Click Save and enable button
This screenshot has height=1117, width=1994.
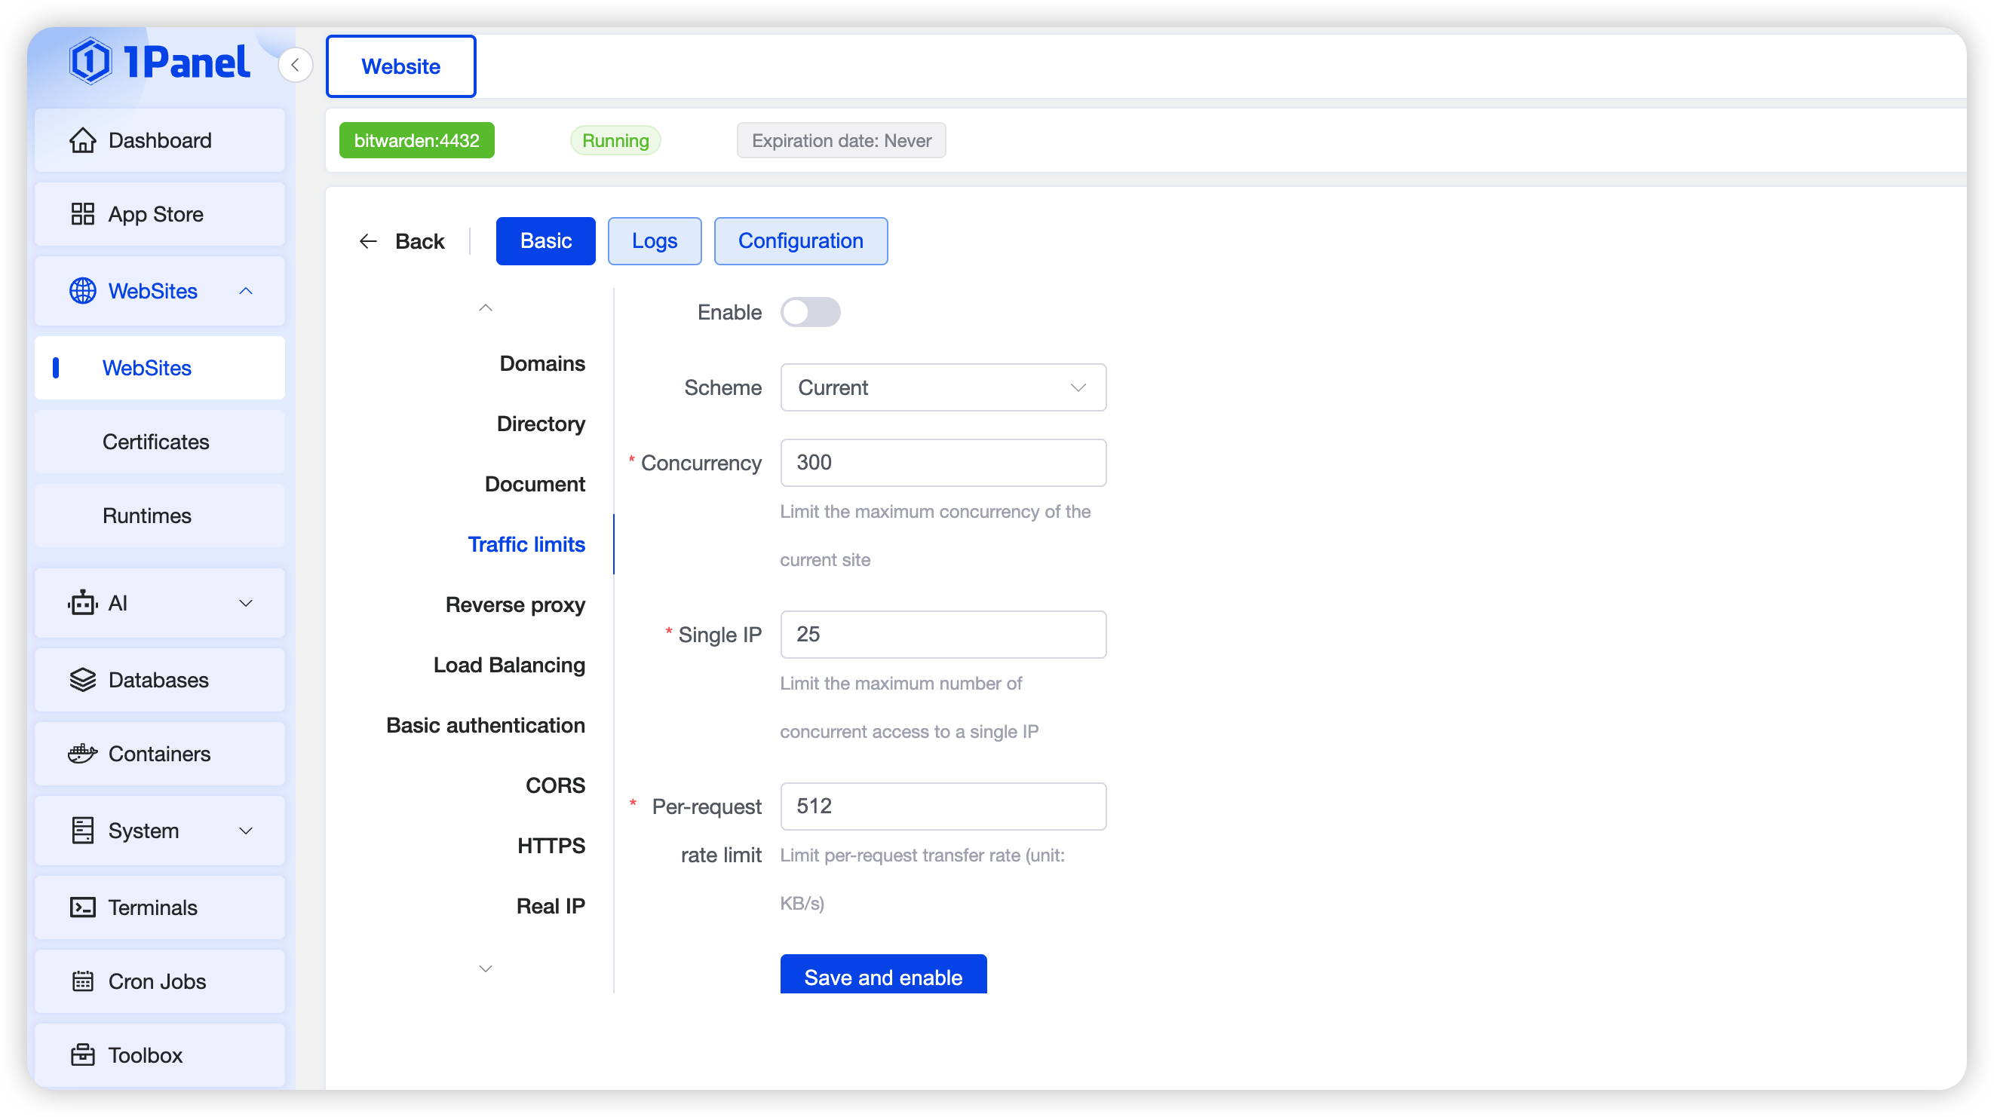tap(882, 976)
